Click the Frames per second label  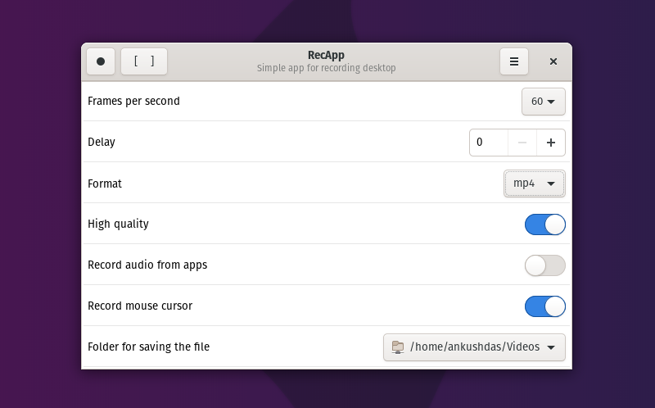click(133, 101)
